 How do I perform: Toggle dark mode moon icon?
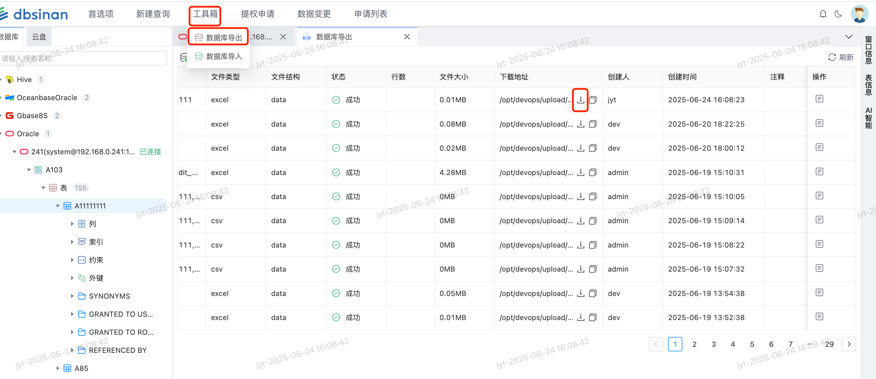pyautogui.click(x=838, y=14)
